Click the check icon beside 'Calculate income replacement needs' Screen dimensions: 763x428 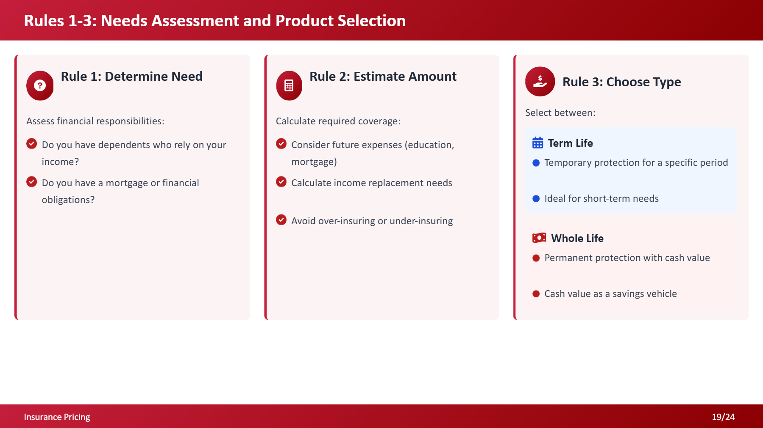tap(281, 182)
